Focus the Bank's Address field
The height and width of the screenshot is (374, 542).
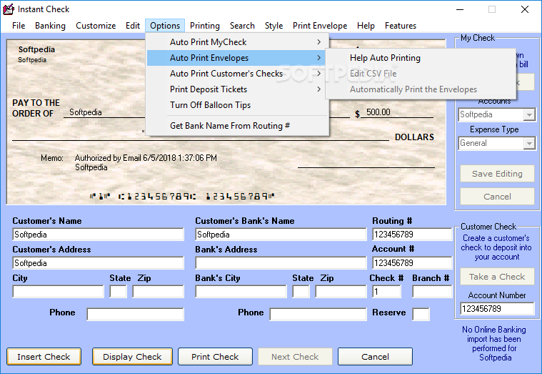coord(281,263)
